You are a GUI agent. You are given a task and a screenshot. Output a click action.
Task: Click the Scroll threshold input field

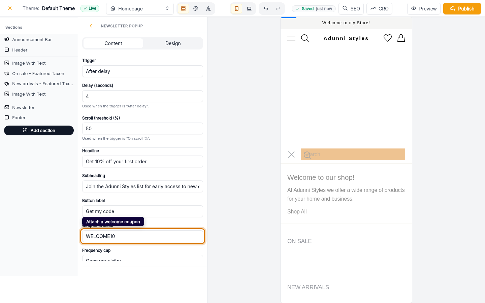pos(142,129)
